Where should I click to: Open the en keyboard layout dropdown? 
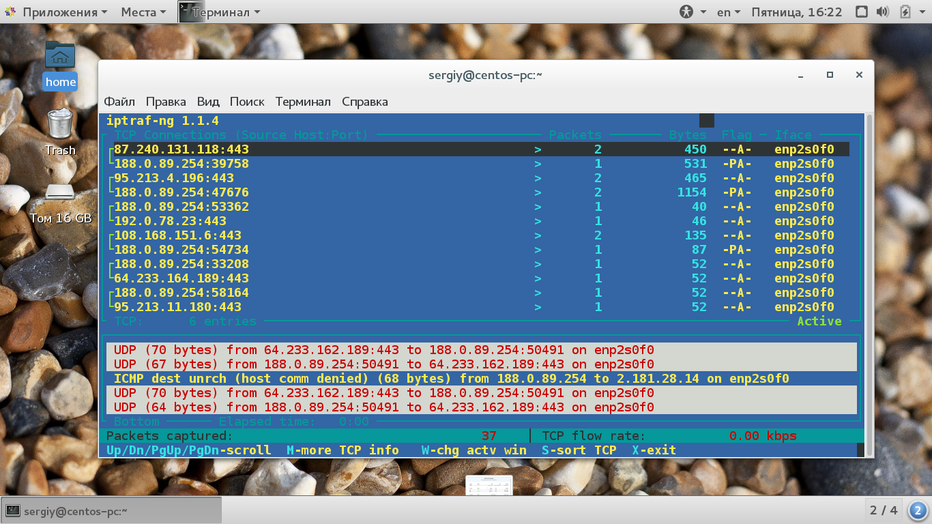point(729,12)
